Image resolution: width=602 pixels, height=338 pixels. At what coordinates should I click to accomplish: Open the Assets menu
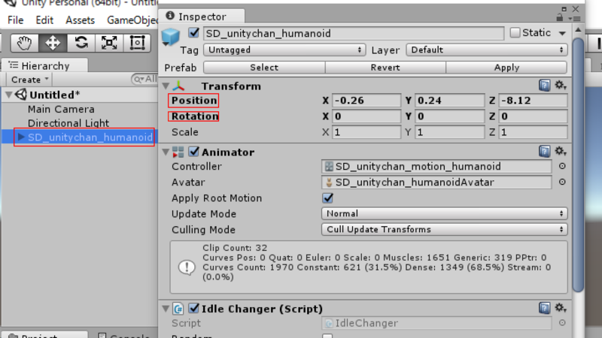click(80, 20)
